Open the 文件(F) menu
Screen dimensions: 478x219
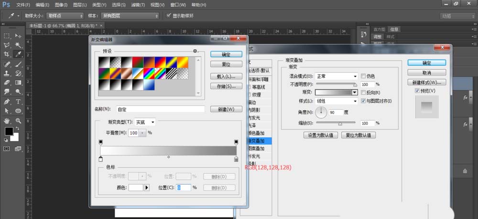23,5
